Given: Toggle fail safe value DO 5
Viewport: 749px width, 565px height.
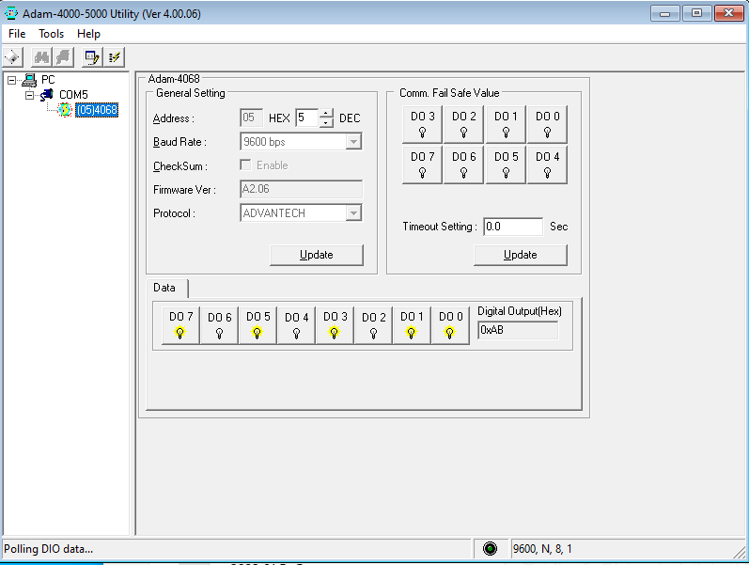Looking at the screenshot, I should coord(506,165).
